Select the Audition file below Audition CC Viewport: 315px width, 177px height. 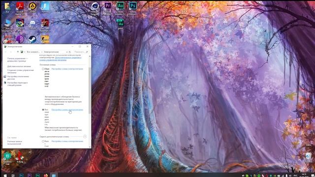click(x=120, y=24)
